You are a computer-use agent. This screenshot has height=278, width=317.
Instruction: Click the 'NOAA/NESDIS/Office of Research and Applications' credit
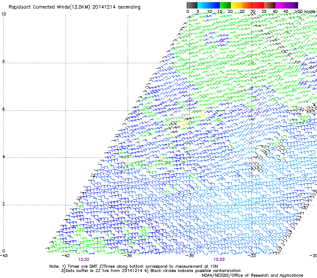tap(252, 275)
